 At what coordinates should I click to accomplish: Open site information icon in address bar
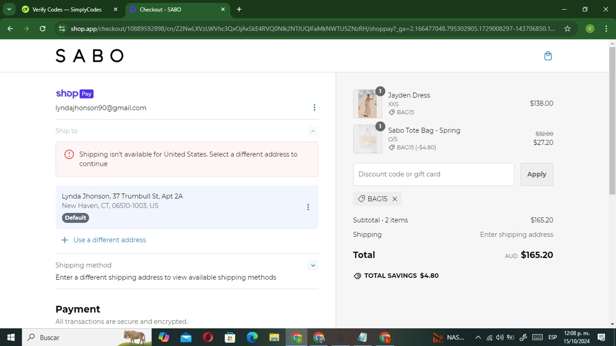coord(62,29)
